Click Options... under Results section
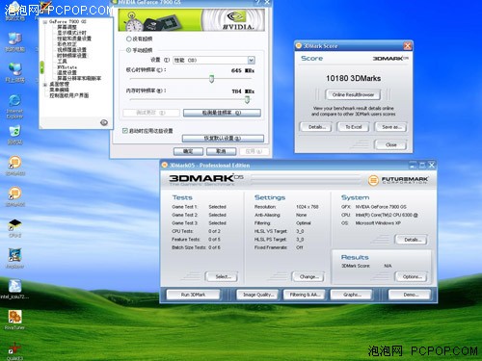This screenshot has width=482, height=361. coord(411,276)
